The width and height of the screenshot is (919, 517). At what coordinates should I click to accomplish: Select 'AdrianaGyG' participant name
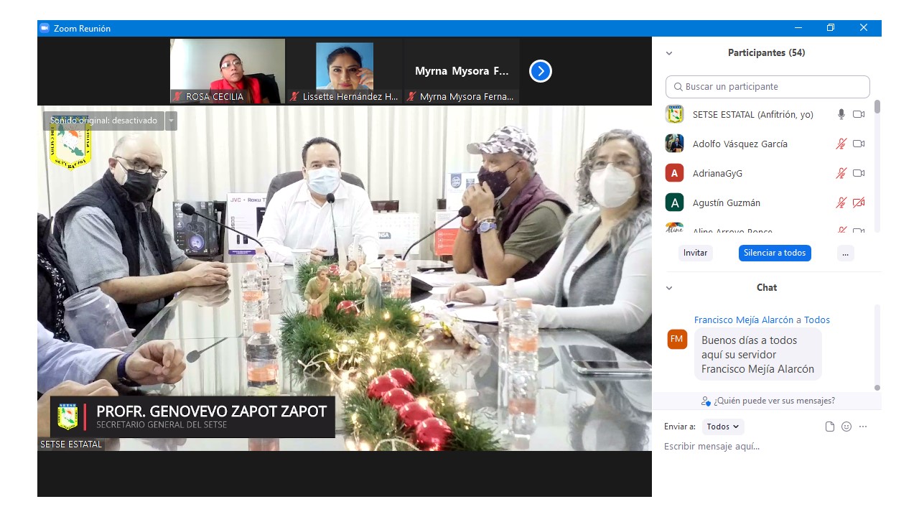(717, 174)
